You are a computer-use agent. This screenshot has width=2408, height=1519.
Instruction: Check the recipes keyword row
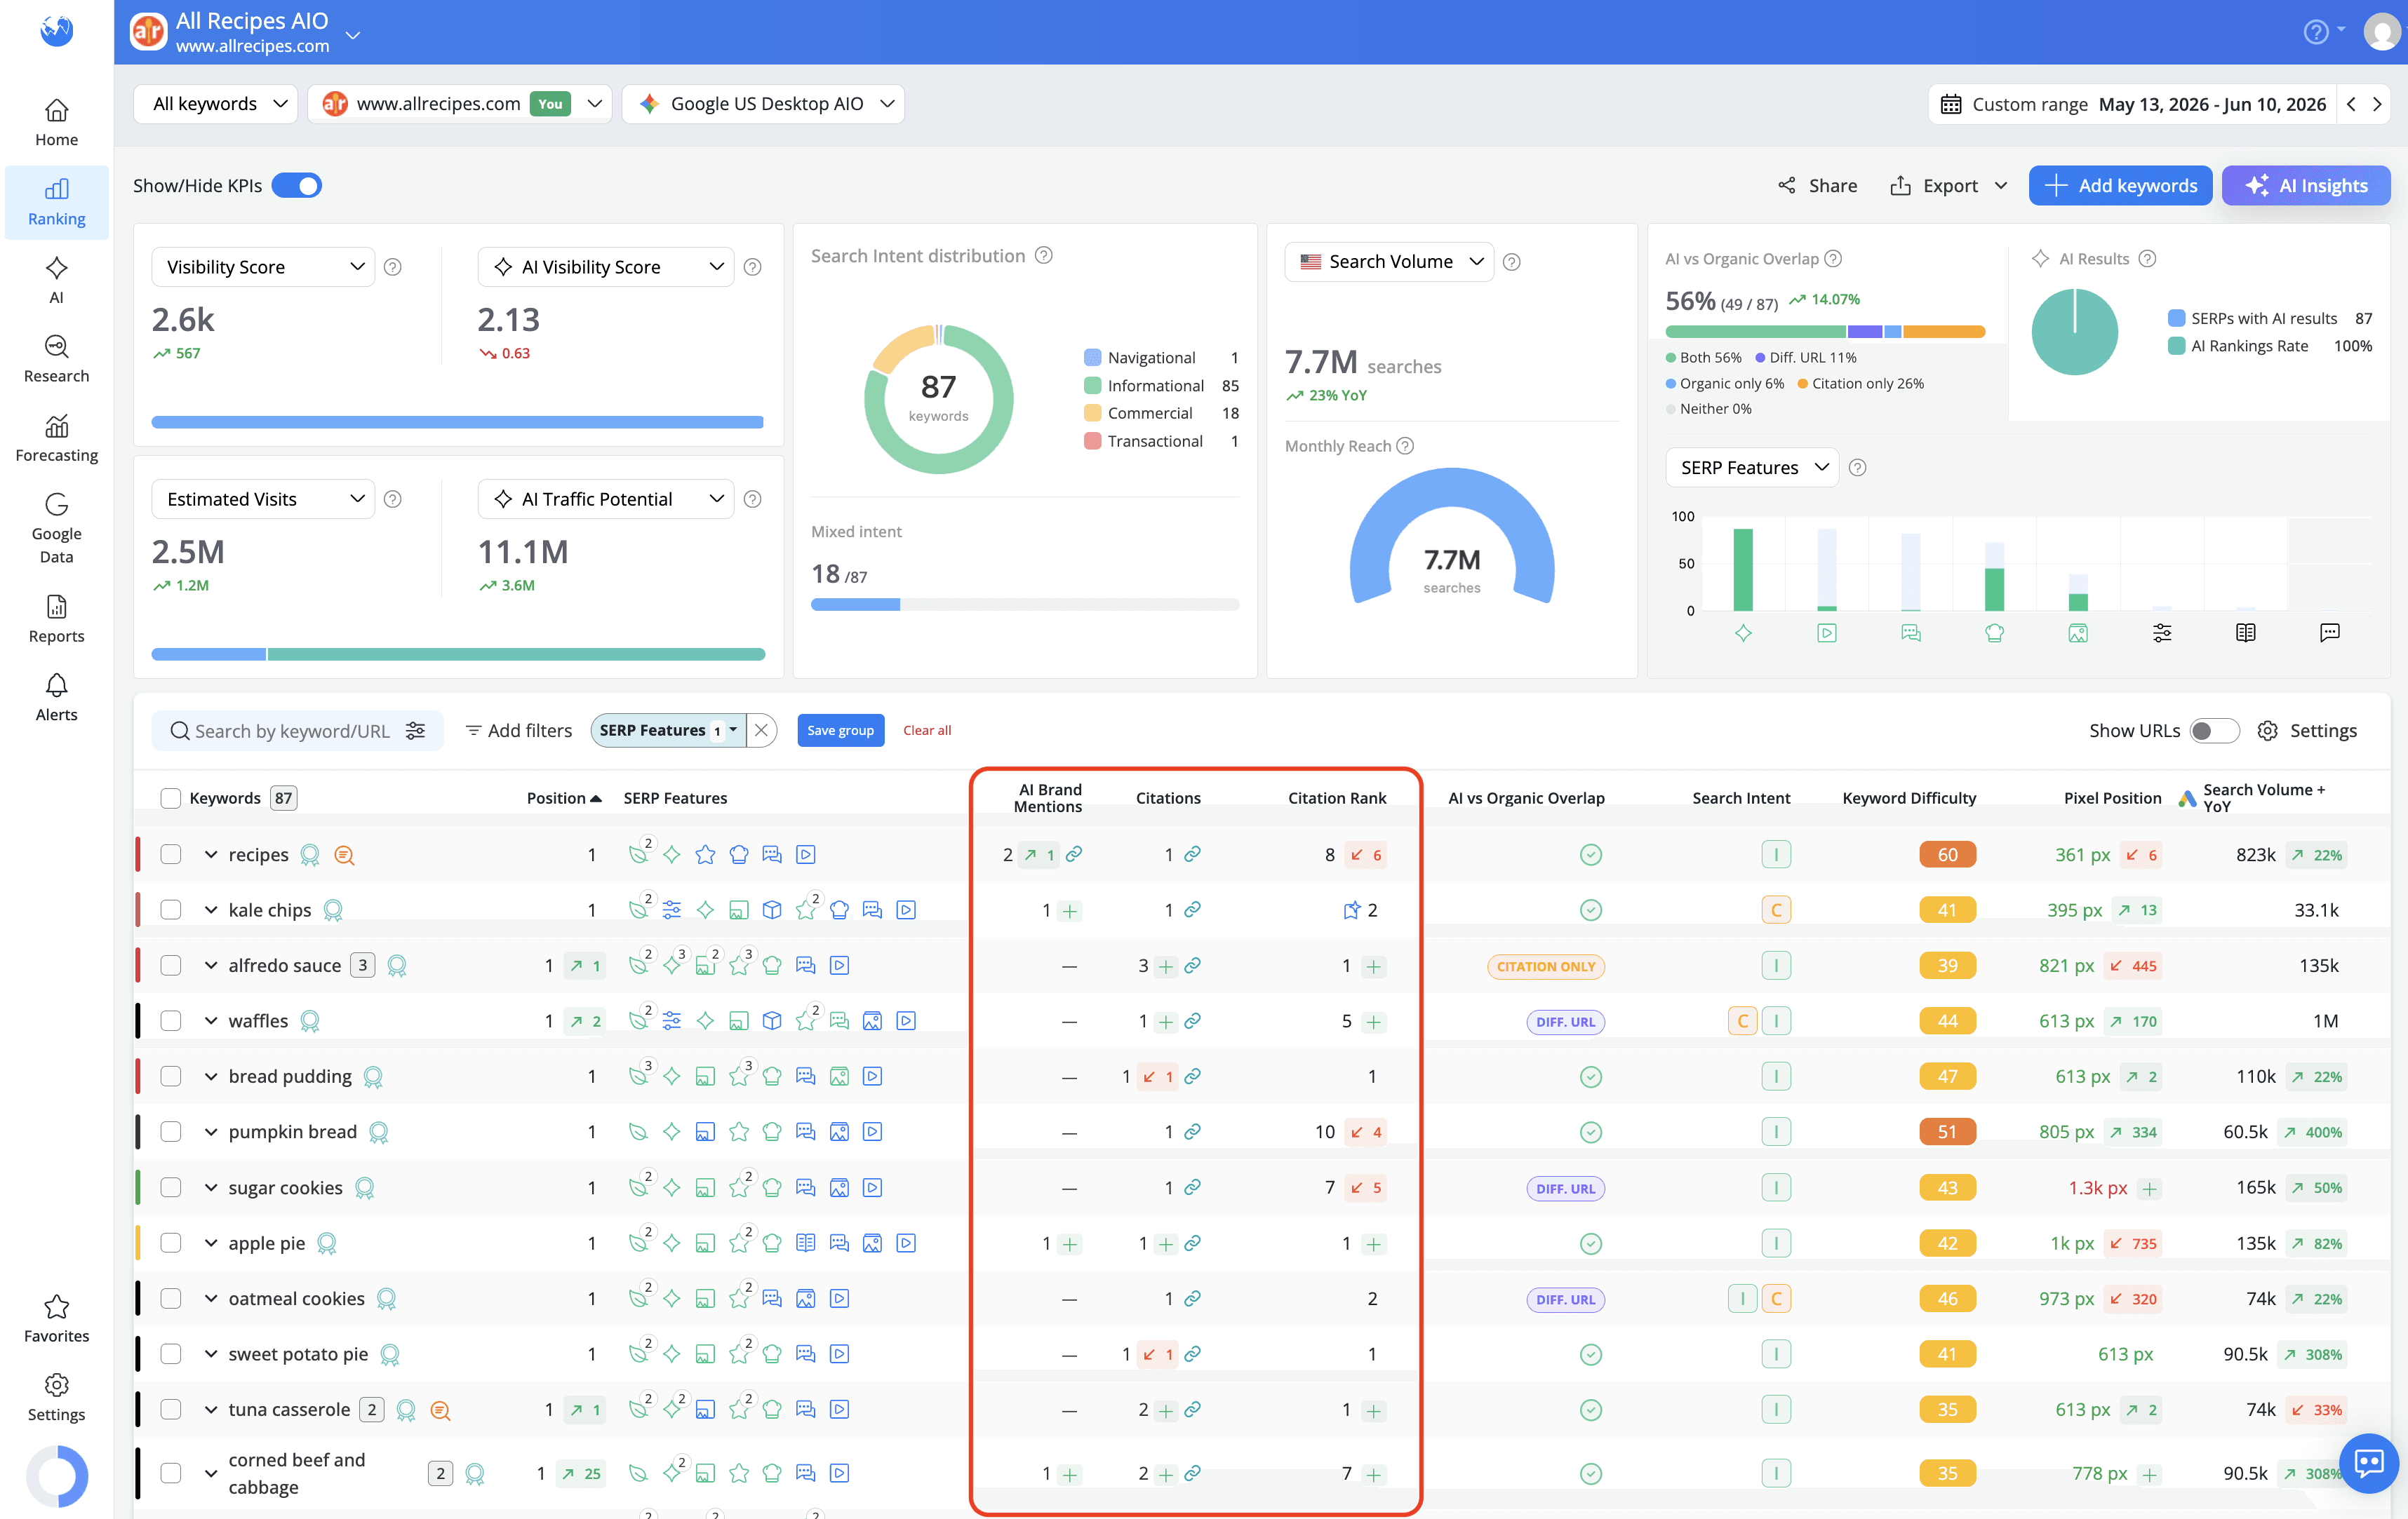click(x=170, y=854)
